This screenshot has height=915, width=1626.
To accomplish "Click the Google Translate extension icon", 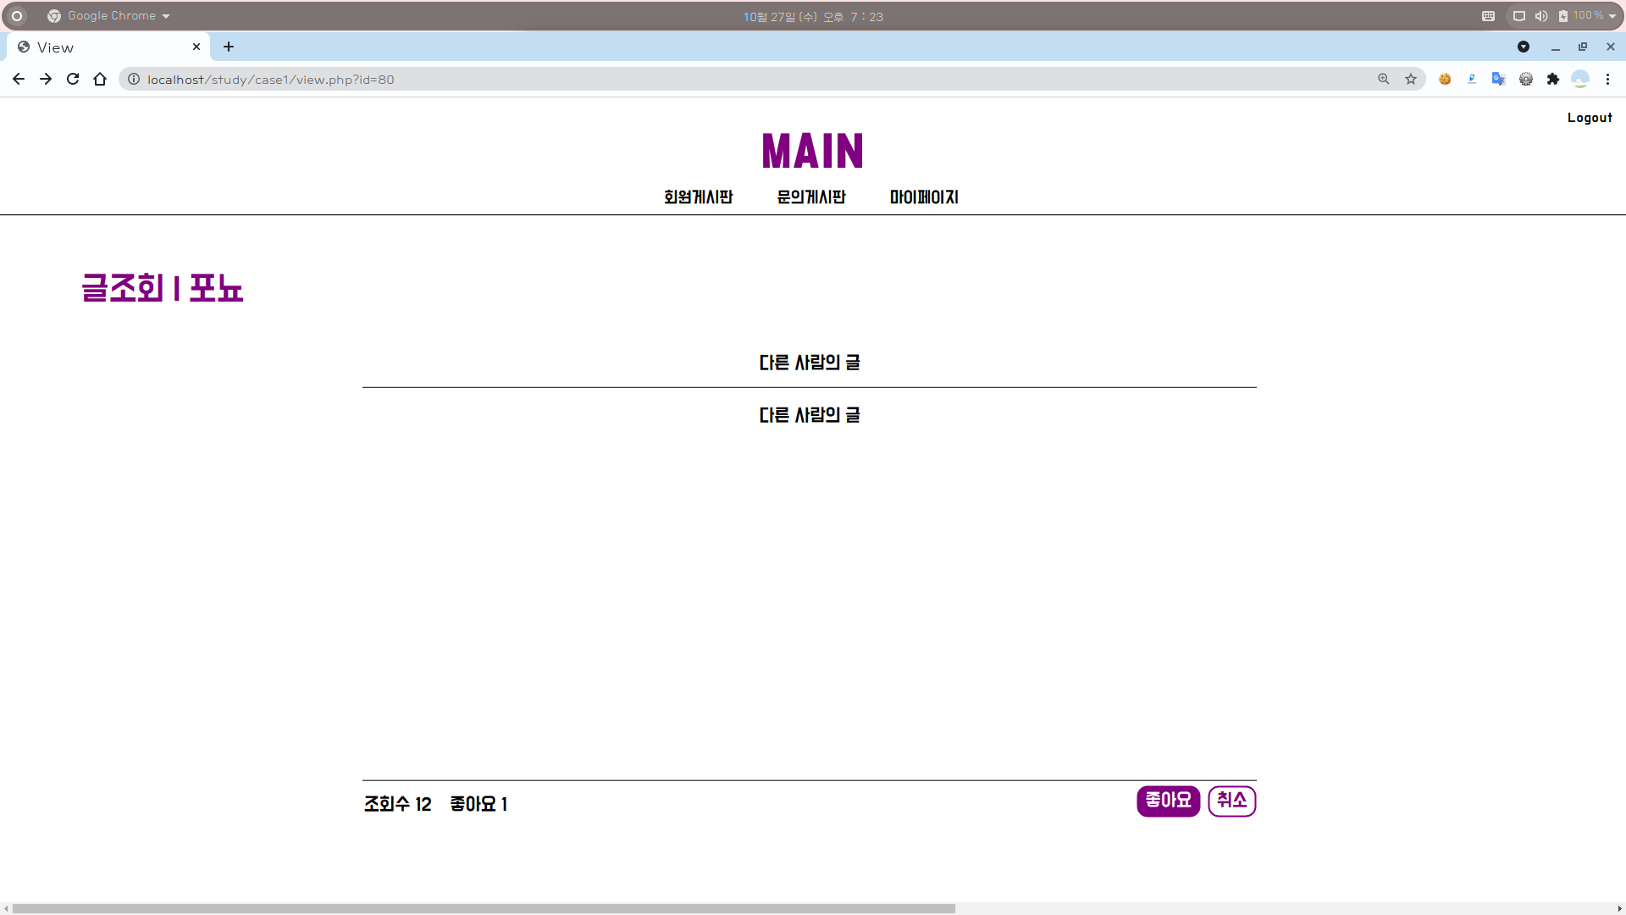I will click(x=1499, y=79).
